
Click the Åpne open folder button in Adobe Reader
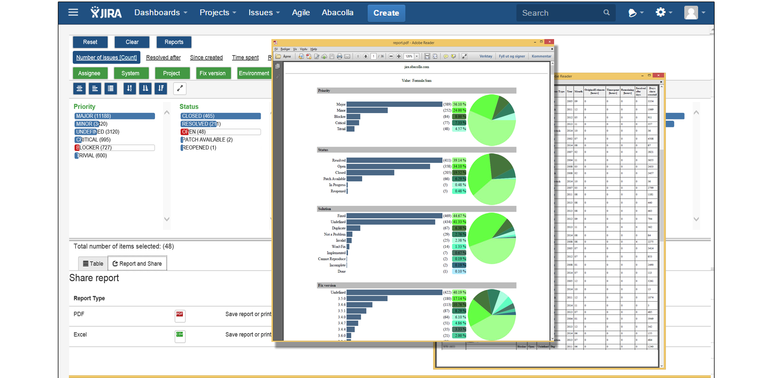283,56
